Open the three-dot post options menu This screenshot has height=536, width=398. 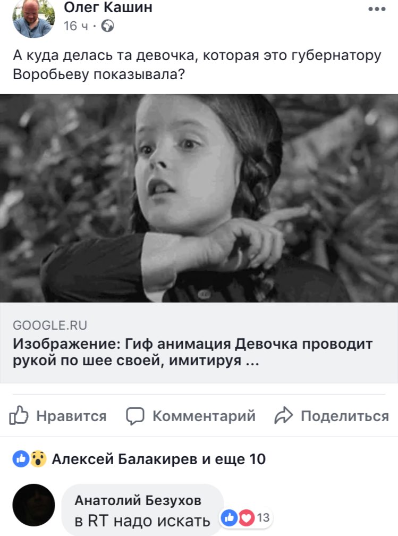[x=377, y=9]
